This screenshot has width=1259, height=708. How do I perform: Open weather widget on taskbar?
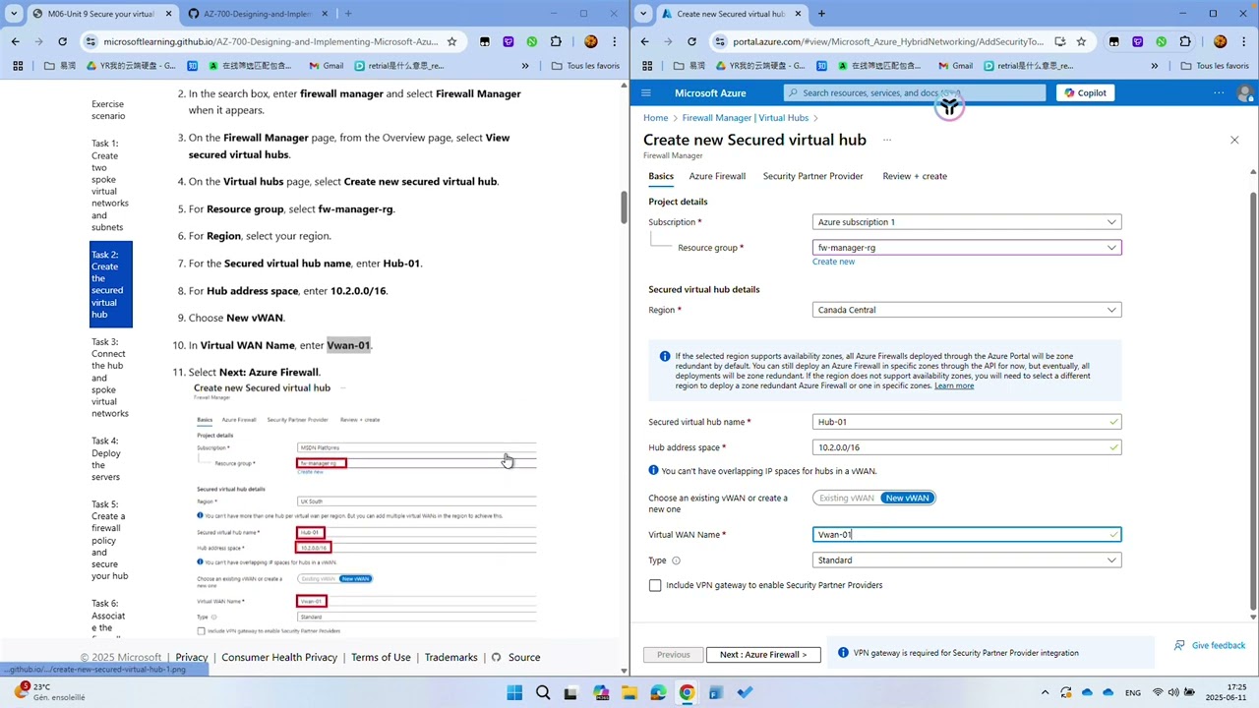[49, 692]
